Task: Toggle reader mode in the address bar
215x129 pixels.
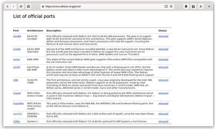Action: 166,6
